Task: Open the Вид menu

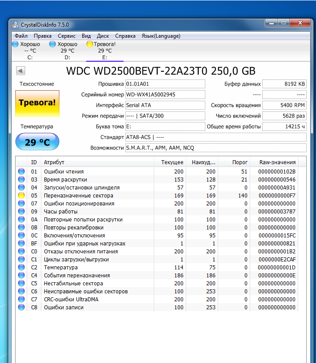Action: pos(86,36)
